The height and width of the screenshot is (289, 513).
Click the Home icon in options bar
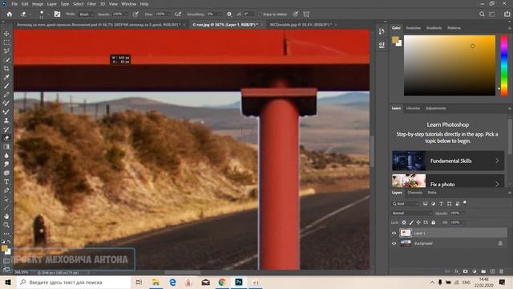10,14
